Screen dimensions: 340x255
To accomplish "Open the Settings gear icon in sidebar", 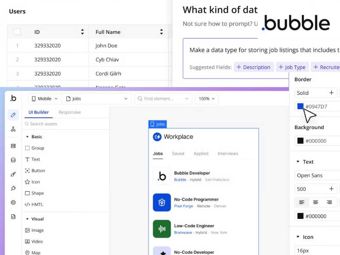I will 13,203.
